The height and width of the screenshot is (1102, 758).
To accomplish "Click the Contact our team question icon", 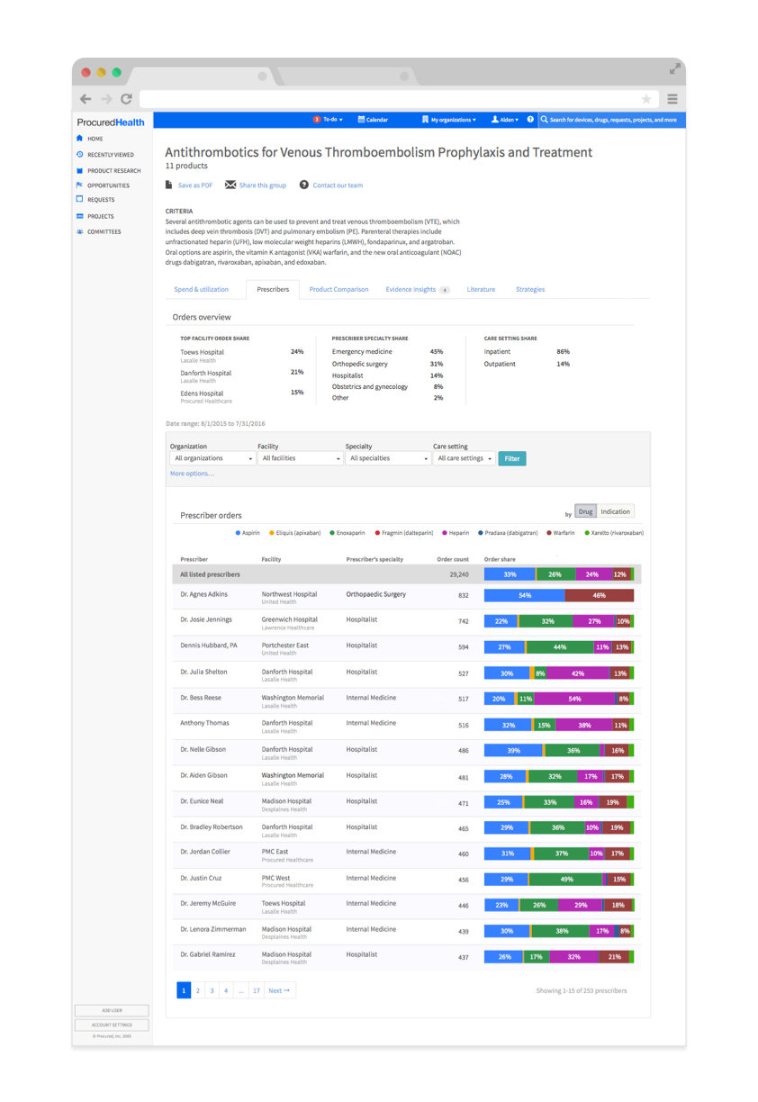I will tap(304, 185).
